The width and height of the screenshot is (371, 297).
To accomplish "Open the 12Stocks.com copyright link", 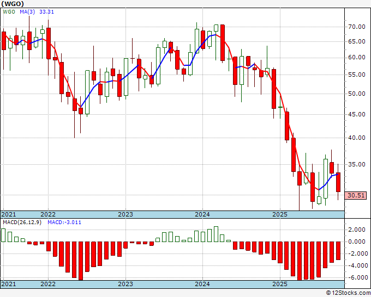I will pyautogui.click(x=348, y=293).
